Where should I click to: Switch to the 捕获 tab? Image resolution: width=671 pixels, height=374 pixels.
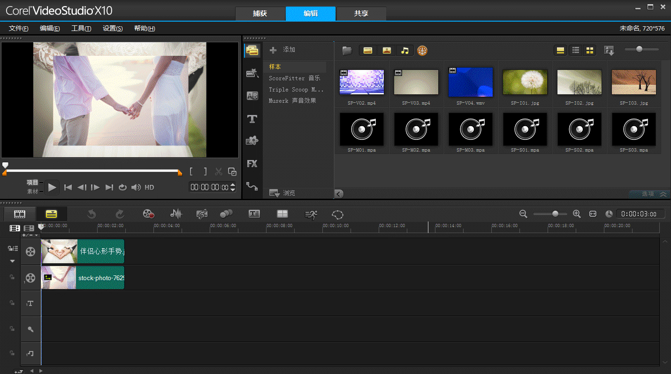tap(260, 14)
